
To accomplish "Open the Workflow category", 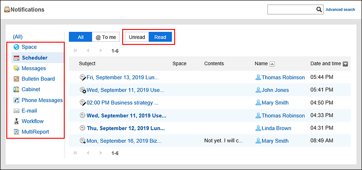I will (x=33, y=121).
